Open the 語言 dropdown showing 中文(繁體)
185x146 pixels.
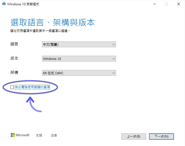(x=79, y=44)
